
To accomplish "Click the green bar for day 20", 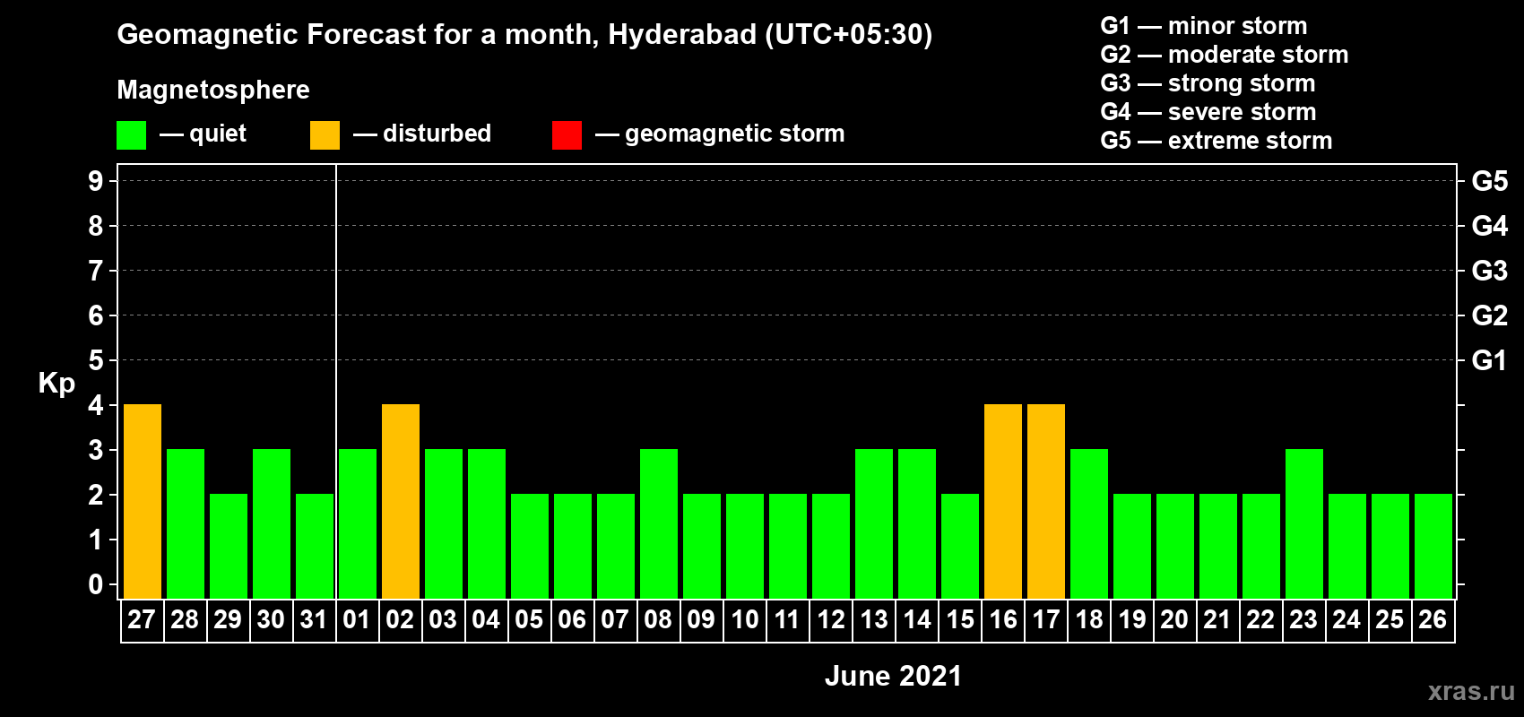I will pos(1175,547).
